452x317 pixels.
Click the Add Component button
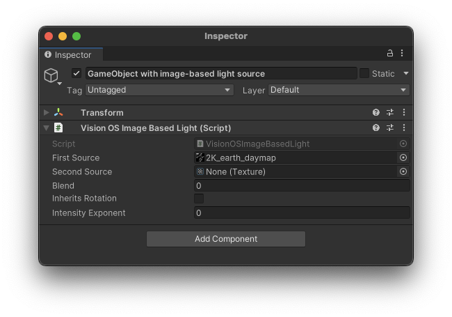tap(226, 239)
